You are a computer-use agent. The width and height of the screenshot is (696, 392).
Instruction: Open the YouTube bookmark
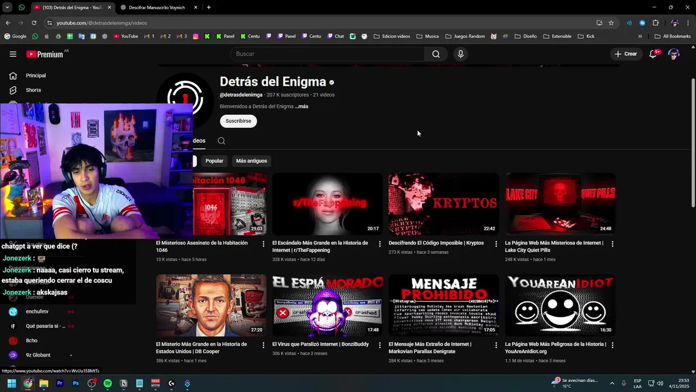point(126,36)
